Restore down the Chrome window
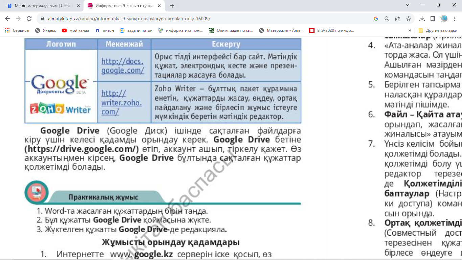462x260 pixels. pyautogui.click(x=439, y=5)
